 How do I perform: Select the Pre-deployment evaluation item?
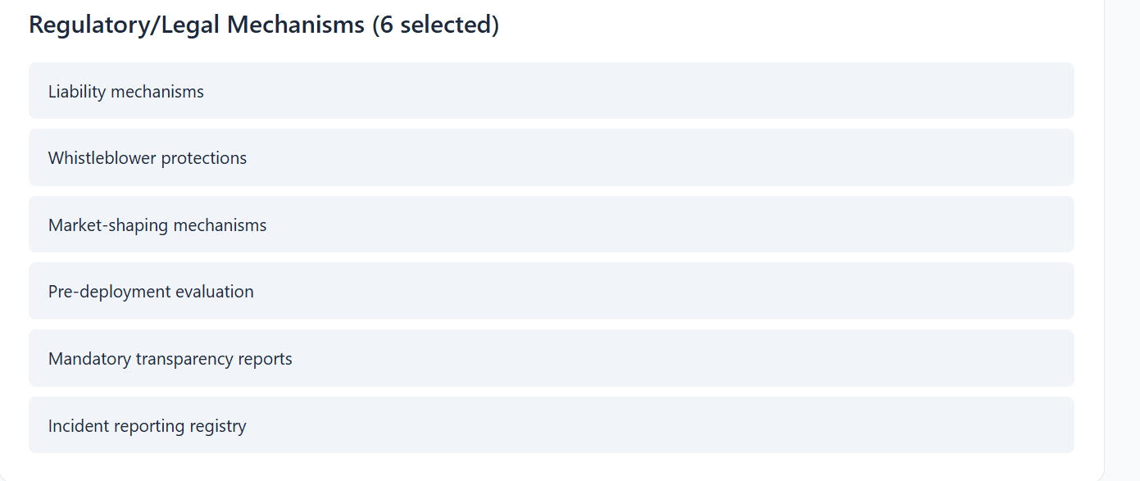pos(551,292)
